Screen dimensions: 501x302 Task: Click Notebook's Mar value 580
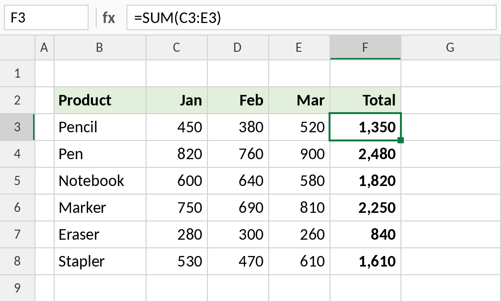coord(299,181)
